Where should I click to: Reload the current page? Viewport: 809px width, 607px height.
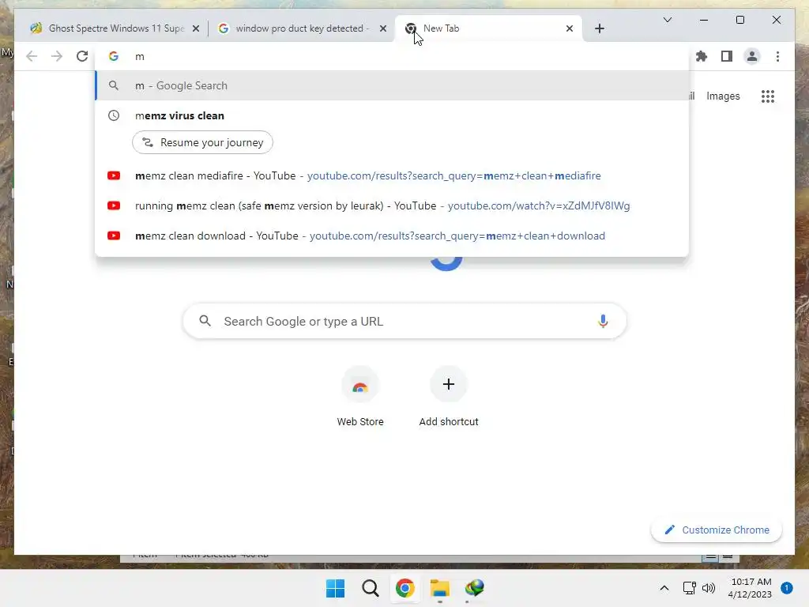click(x=82, y=56)
